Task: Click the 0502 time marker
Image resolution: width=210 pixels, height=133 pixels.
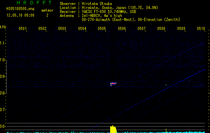Action: pos(42,29)
